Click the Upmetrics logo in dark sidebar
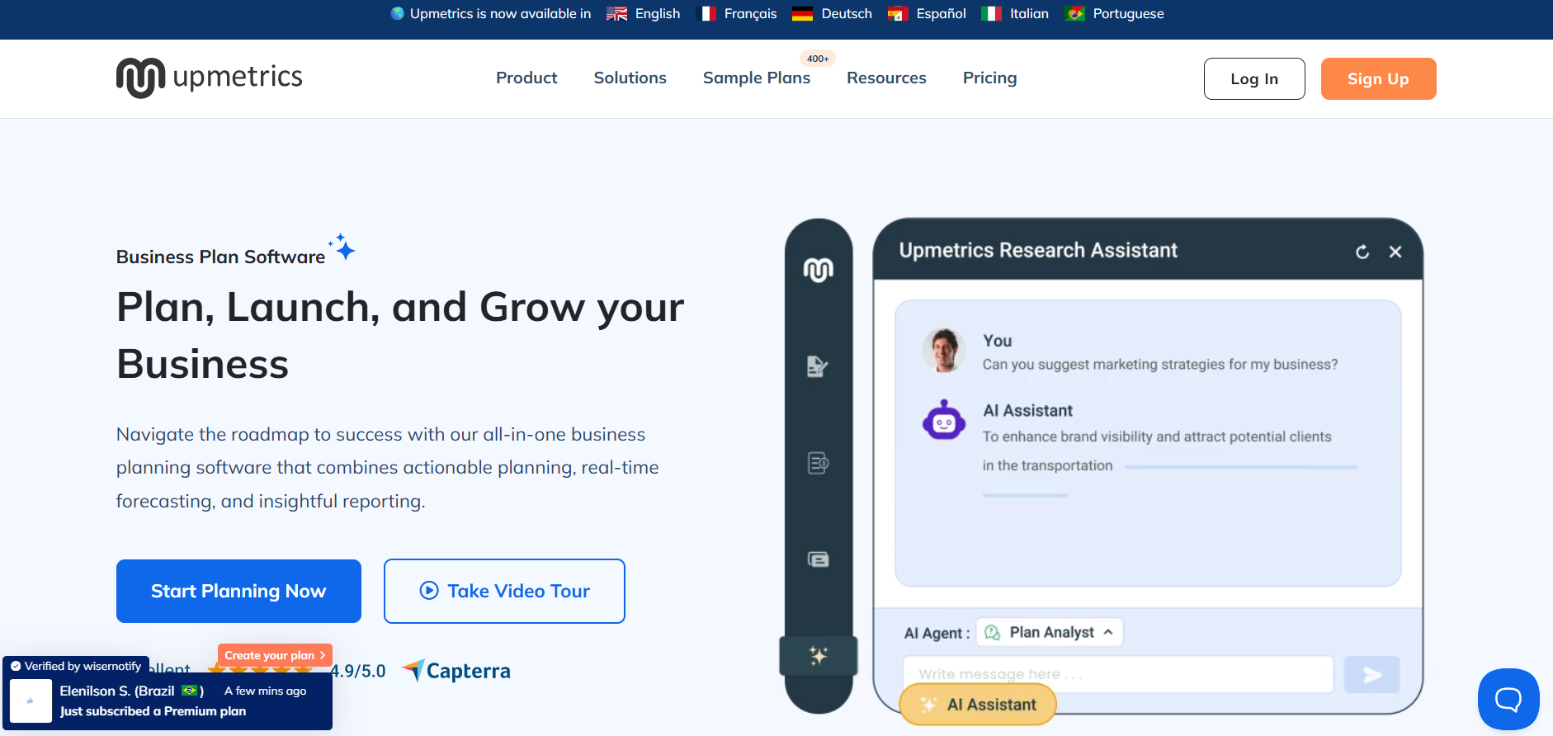 pyautogui.click(x=819, y=270)
